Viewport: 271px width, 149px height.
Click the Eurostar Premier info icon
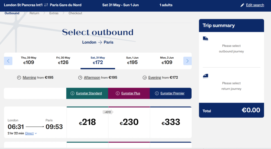(157, 93)
